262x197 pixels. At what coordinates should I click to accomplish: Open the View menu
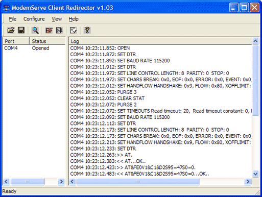(57, 19)
